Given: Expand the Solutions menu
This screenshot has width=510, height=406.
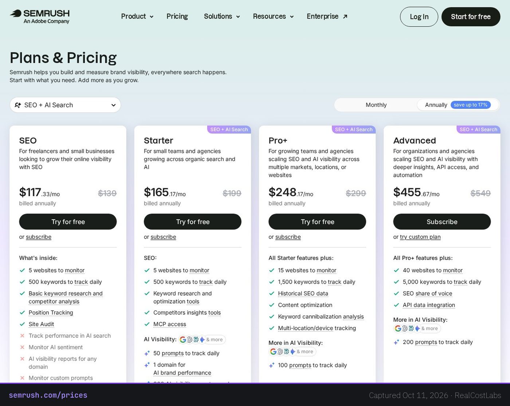Looking at the screenshot, I should (222, 16).
